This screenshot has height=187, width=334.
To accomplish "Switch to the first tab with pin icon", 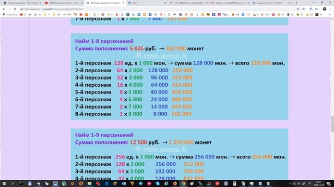I will [21, 3].
